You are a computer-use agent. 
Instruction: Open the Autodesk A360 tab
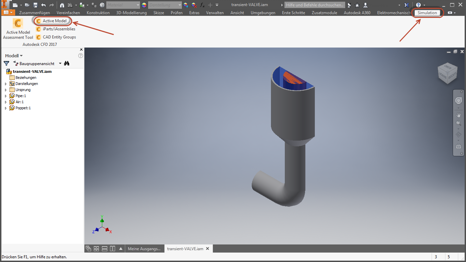coord(357,13)
